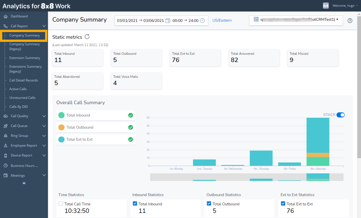Refresh the Static metrics data
Screen dimensions: 361x218
click(87, 37)
